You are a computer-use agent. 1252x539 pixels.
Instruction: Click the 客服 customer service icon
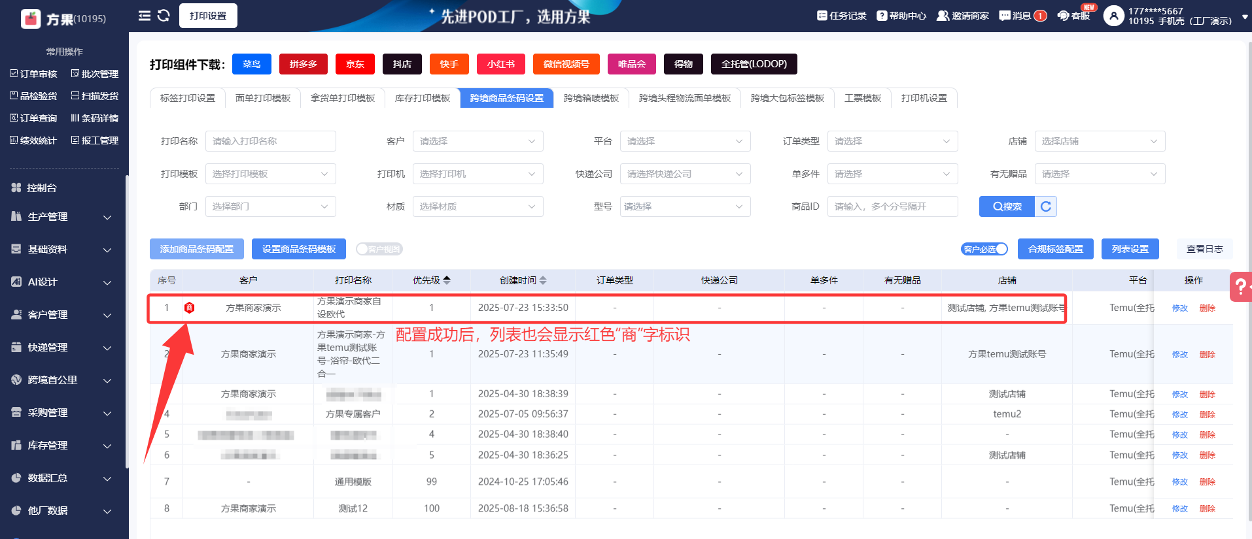[x=1064, y=16]
